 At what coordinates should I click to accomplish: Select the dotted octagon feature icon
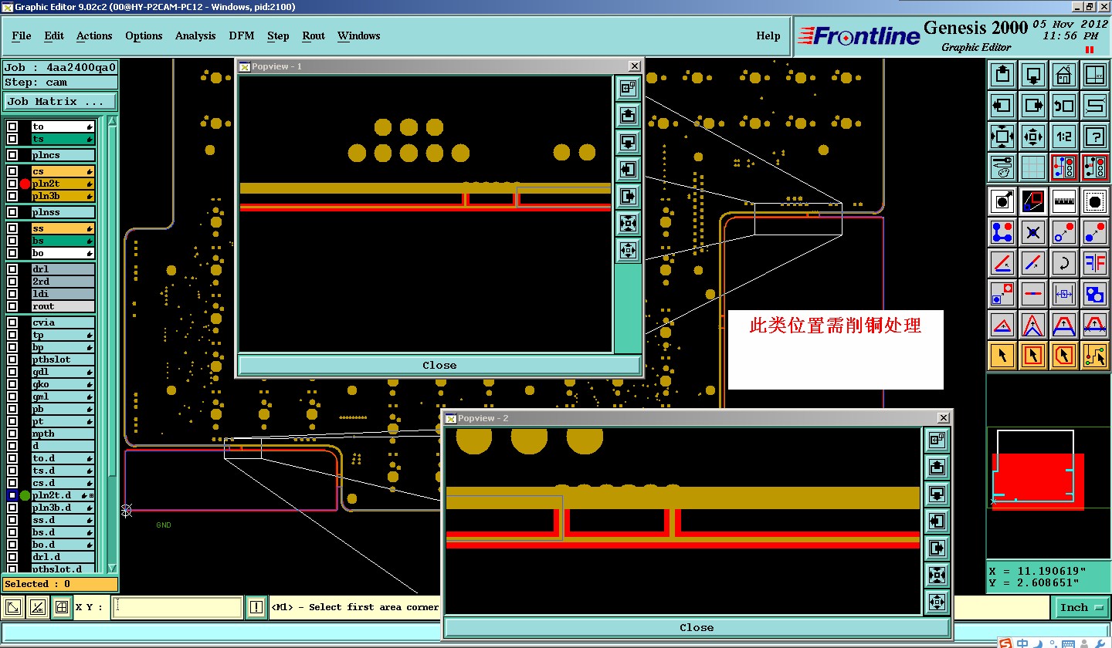(x=1095, y=201)
